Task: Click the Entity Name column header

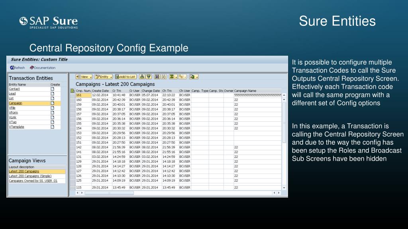Action: pyautogui.click(x=29, y=85)
